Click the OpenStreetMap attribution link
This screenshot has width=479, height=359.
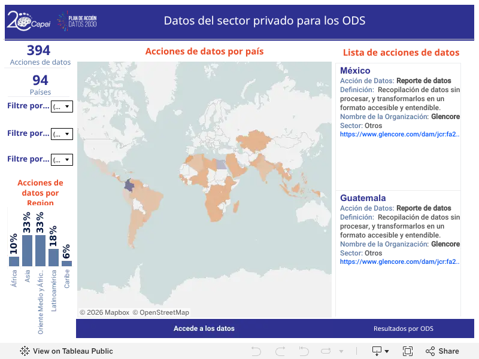click(x=160, y=312)
